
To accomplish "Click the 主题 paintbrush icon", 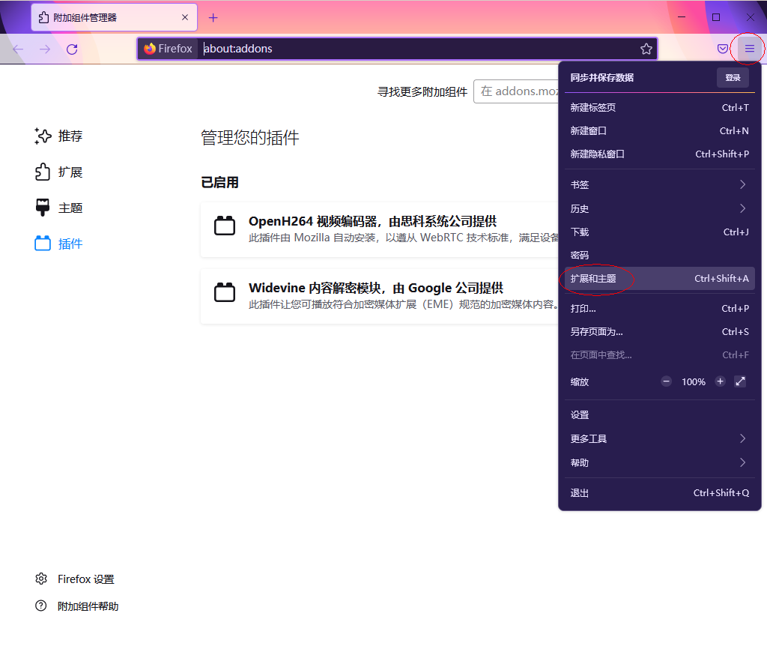I will pos(43,208).
